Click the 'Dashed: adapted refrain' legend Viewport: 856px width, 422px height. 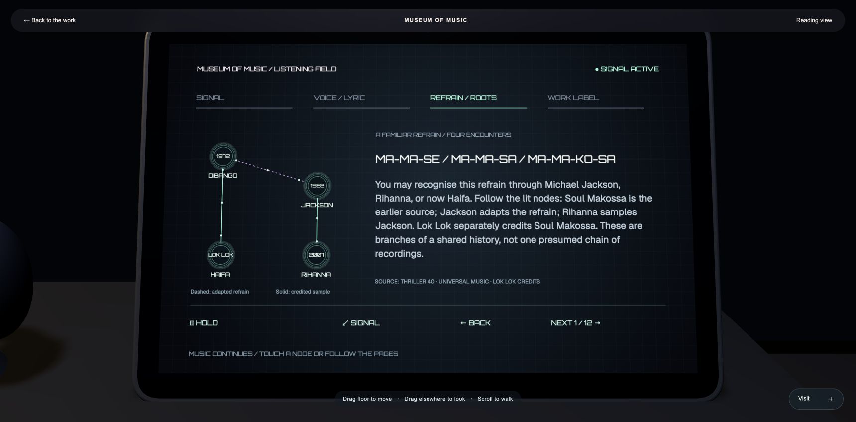tap(219, 292)
